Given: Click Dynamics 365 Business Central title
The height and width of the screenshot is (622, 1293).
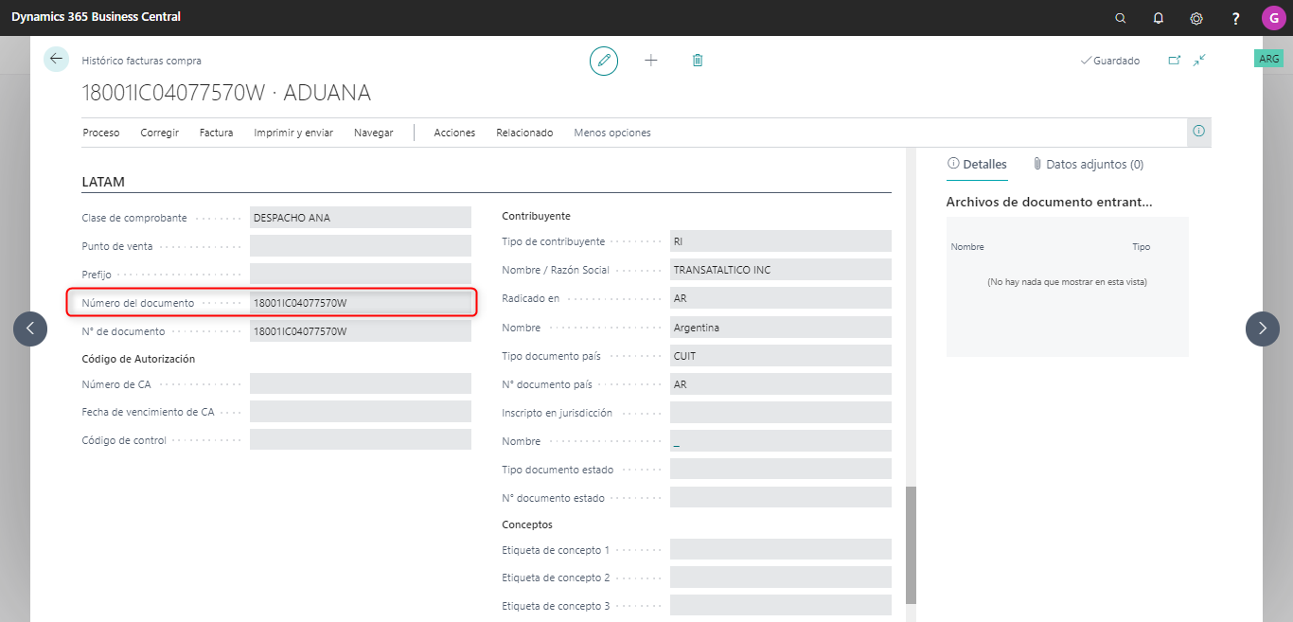Looking at the screenshot, I should 96,17.
